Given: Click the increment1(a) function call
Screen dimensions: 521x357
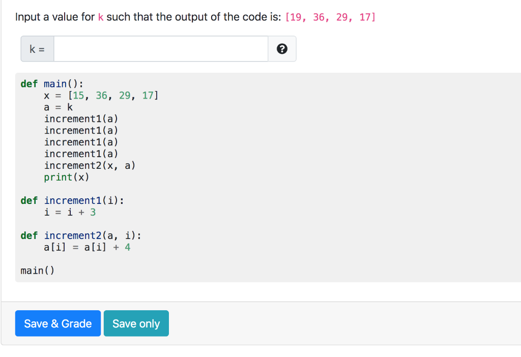Looking at the screenshot, I should click(81, 118).
